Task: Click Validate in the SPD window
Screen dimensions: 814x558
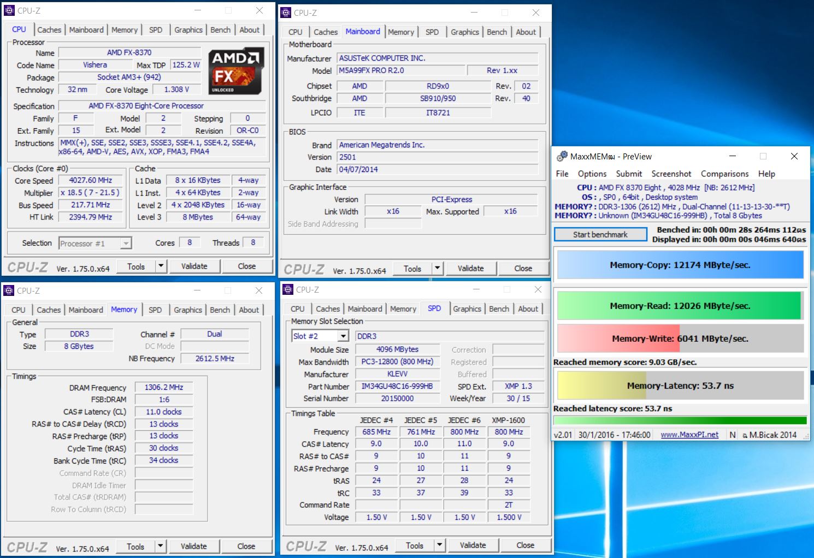Action: [x=473, y=545]
